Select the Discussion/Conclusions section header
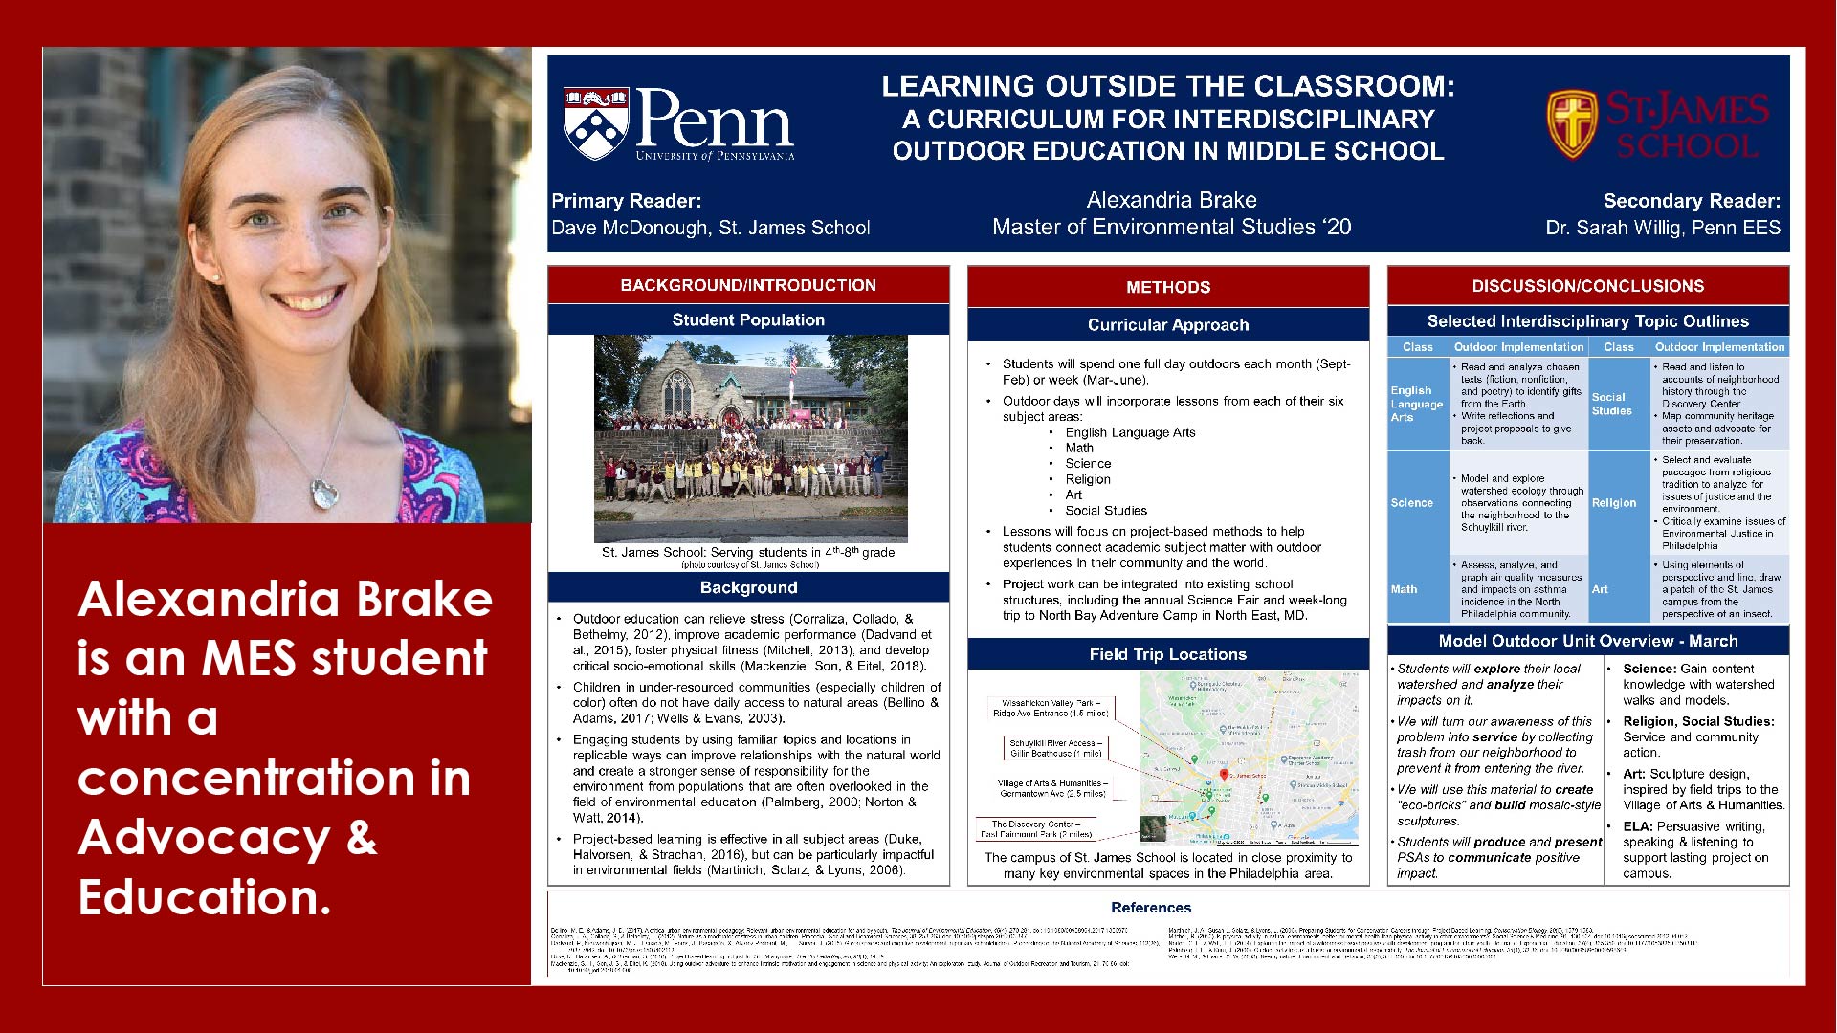Viewport: 1837px width, 1033px height. [x=1587, y=286]
